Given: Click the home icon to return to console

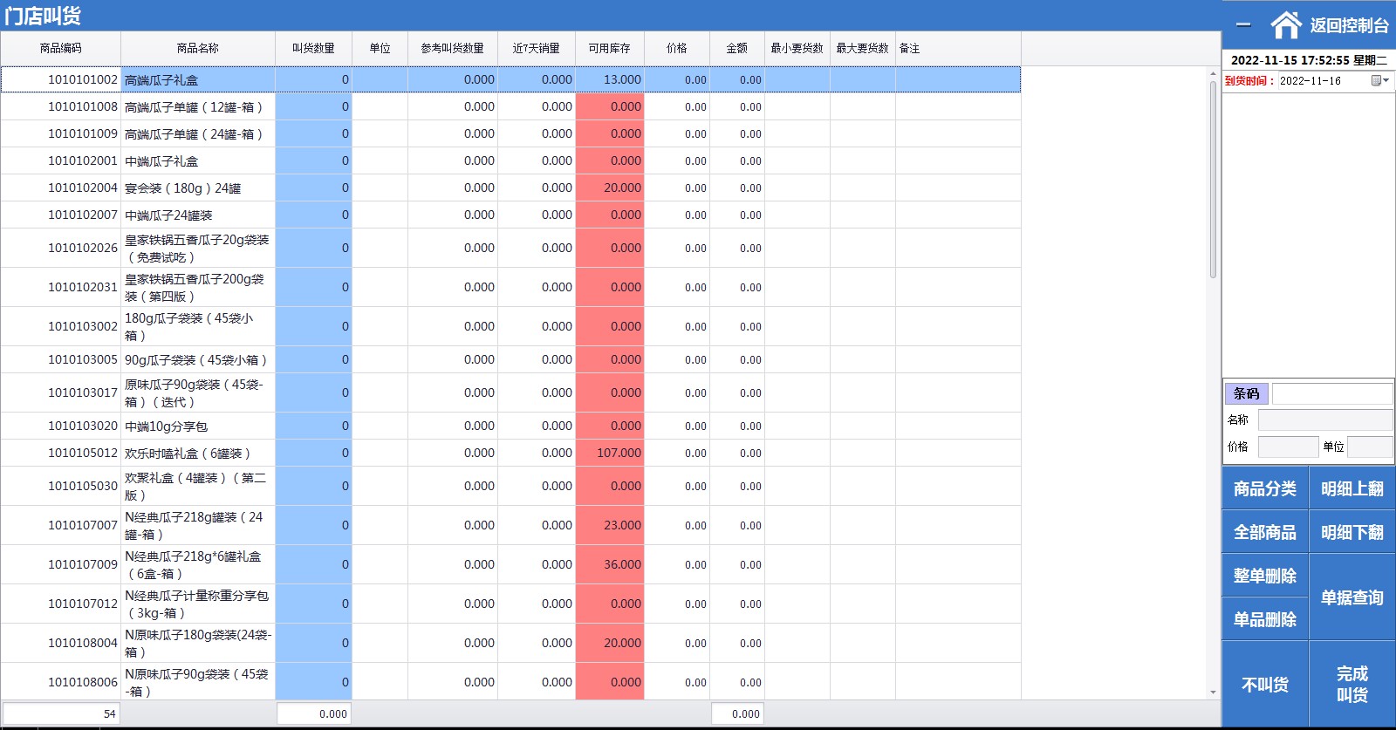Looking at the screenshot, I should pos(1286,25).
